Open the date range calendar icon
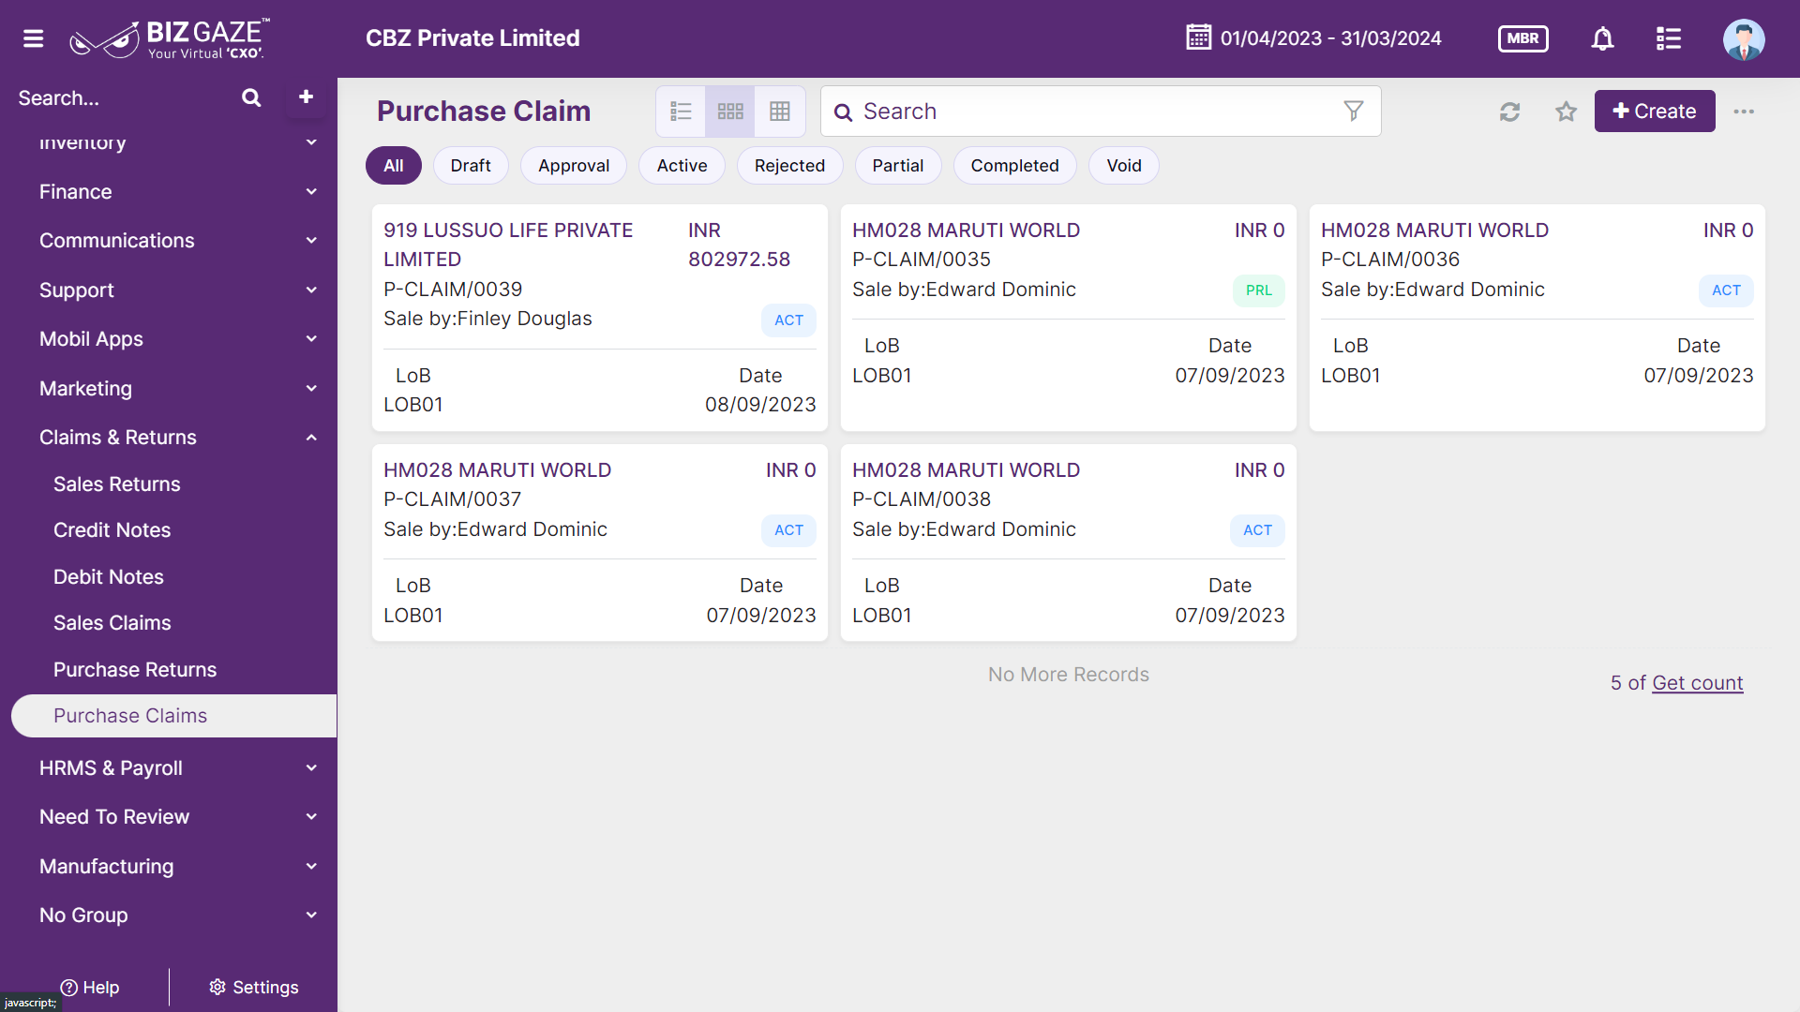Viewport: 1800px width, 1012px height. point(1198,37)
